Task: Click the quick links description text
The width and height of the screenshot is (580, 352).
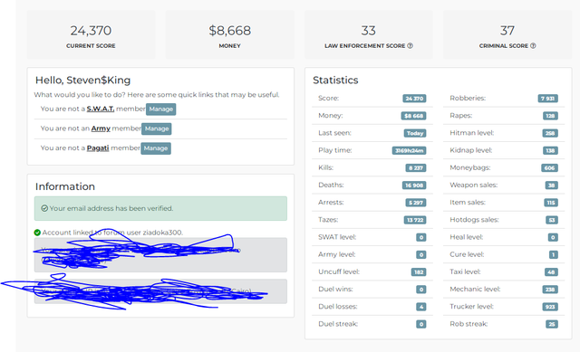Action: [x=157, y=95]
